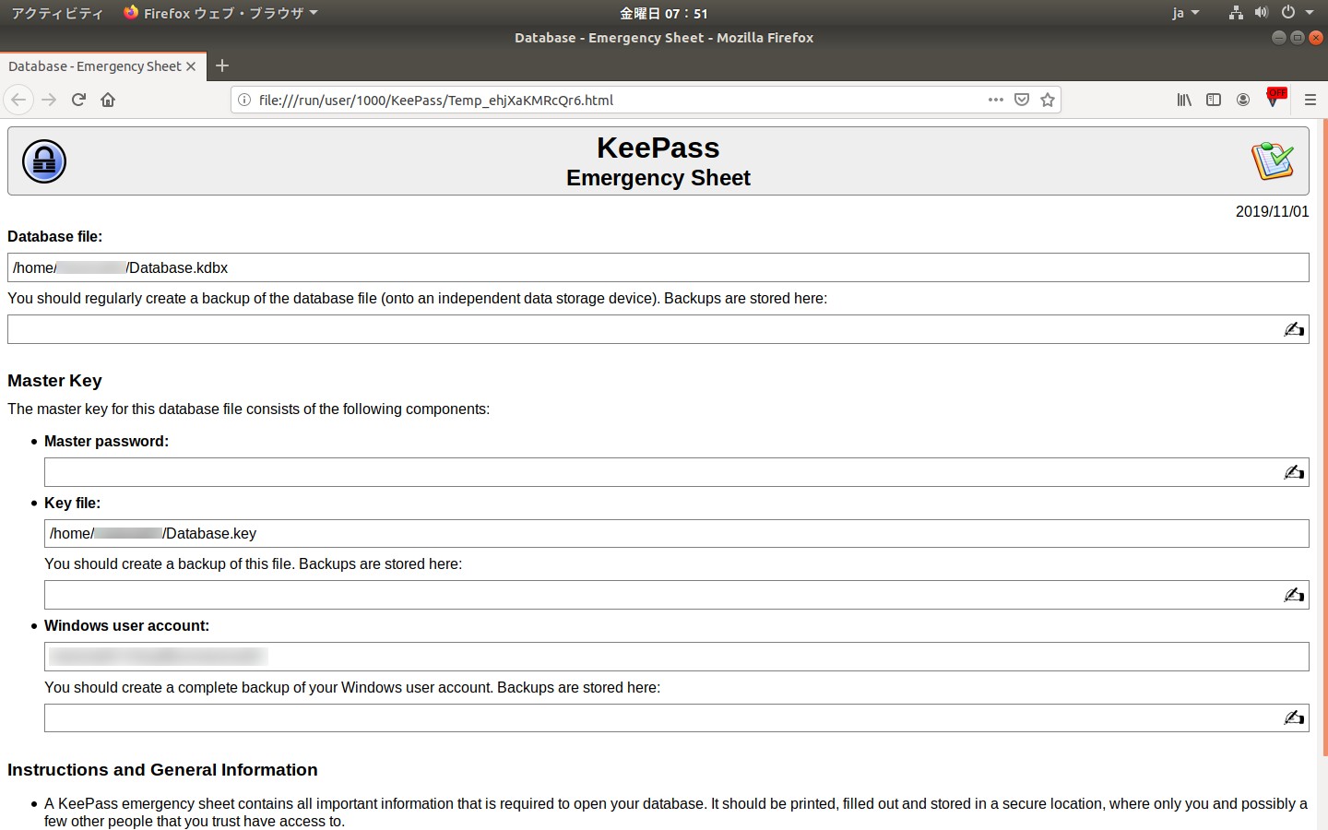Open the volume icon in top bar
Screen dimensions: 1328x830
click(1262, 13)
